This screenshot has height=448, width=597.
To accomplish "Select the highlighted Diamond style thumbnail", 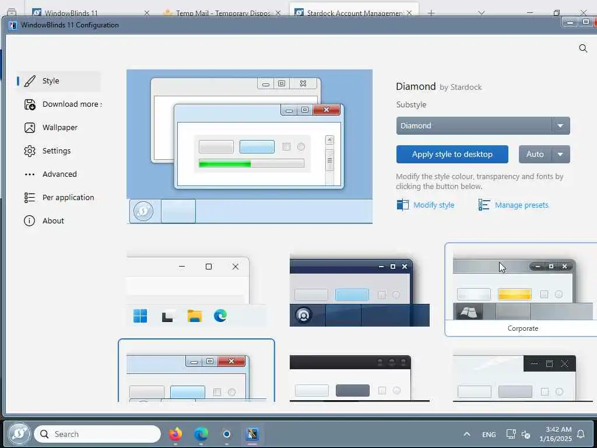I will (x=196, y=370).
